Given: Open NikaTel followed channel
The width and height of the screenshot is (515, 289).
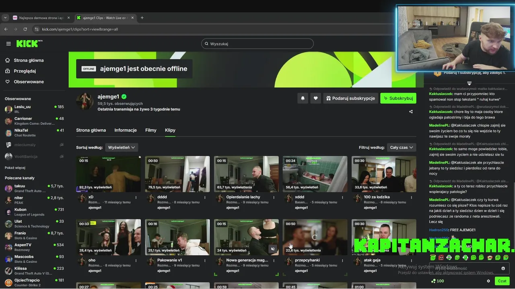Looking at the screenshot, I should tap(34, 133).
